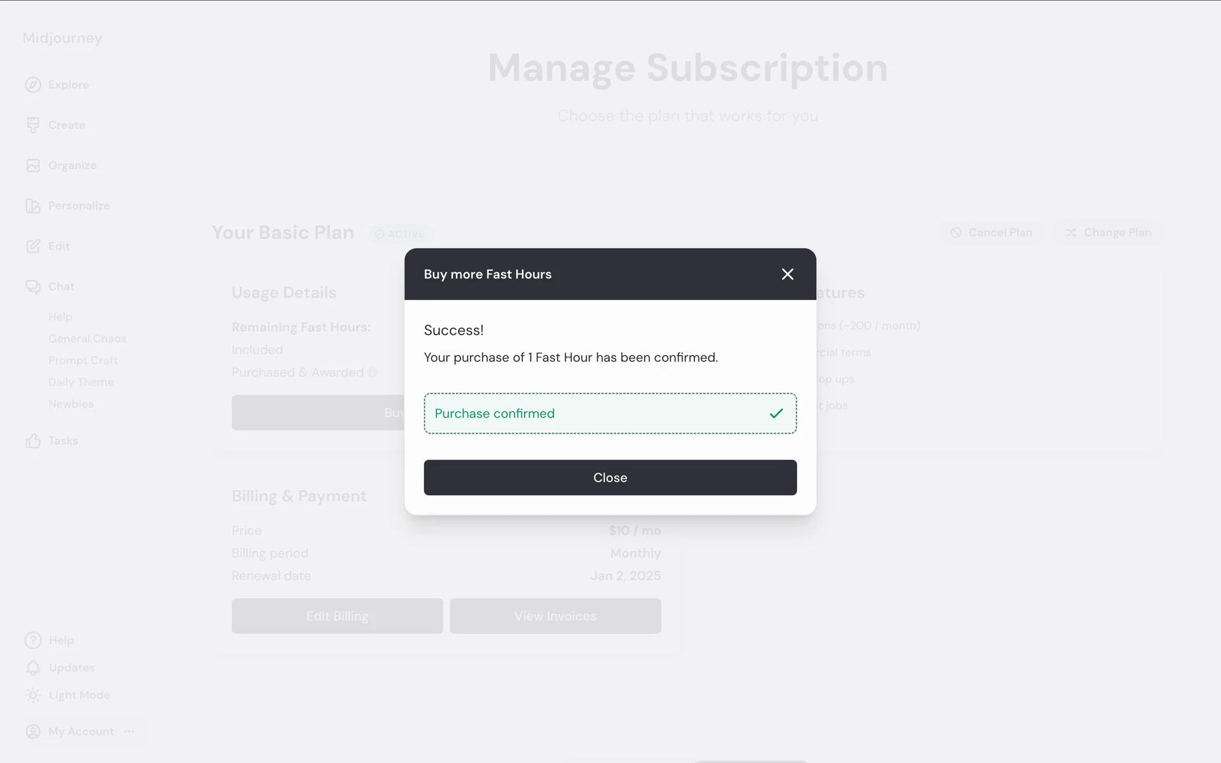This screenshot has width=1221, height=763.
Task: Dismiss dialog with the X icon
Action: pos(787,274)
